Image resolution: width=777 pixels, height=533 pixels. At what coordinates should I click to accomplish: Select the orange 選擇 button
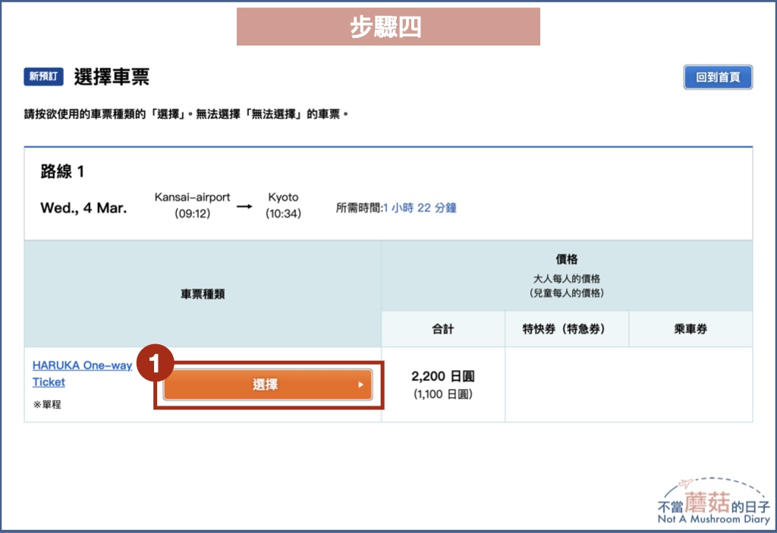click(267, 384)
